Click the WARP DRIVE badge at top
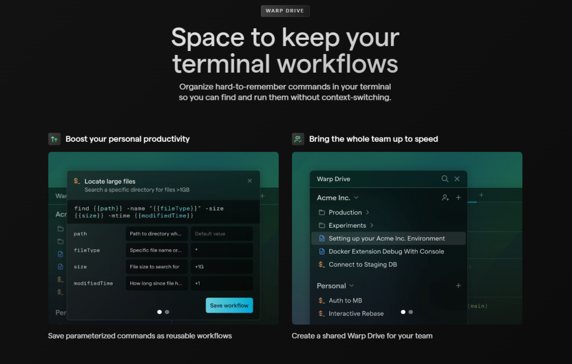Viewport: 572px width, 364px height. [285, 11]
